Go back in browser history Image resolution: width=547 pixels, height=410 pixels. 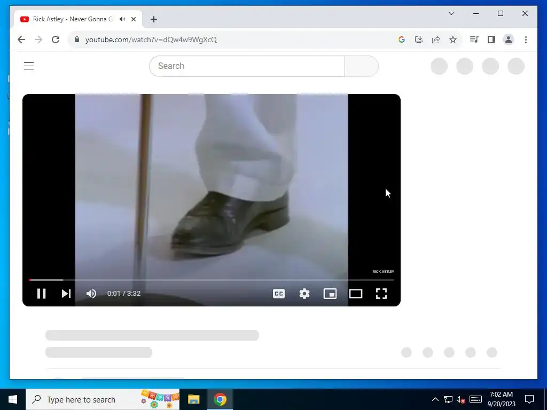point(21,40)
